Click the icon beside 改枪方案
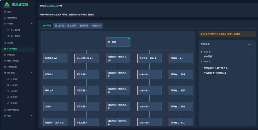 5,55
